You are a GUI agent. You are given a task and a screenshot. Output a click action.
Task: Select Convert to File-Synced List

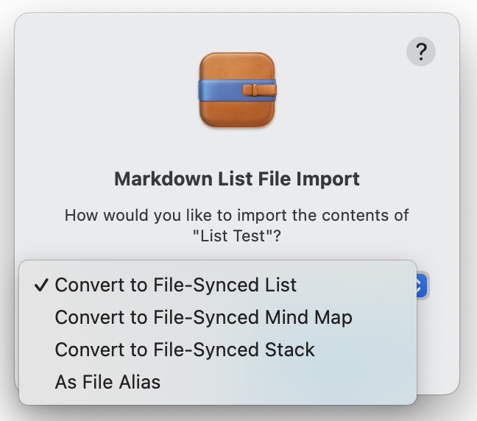[x=176, y=285]
